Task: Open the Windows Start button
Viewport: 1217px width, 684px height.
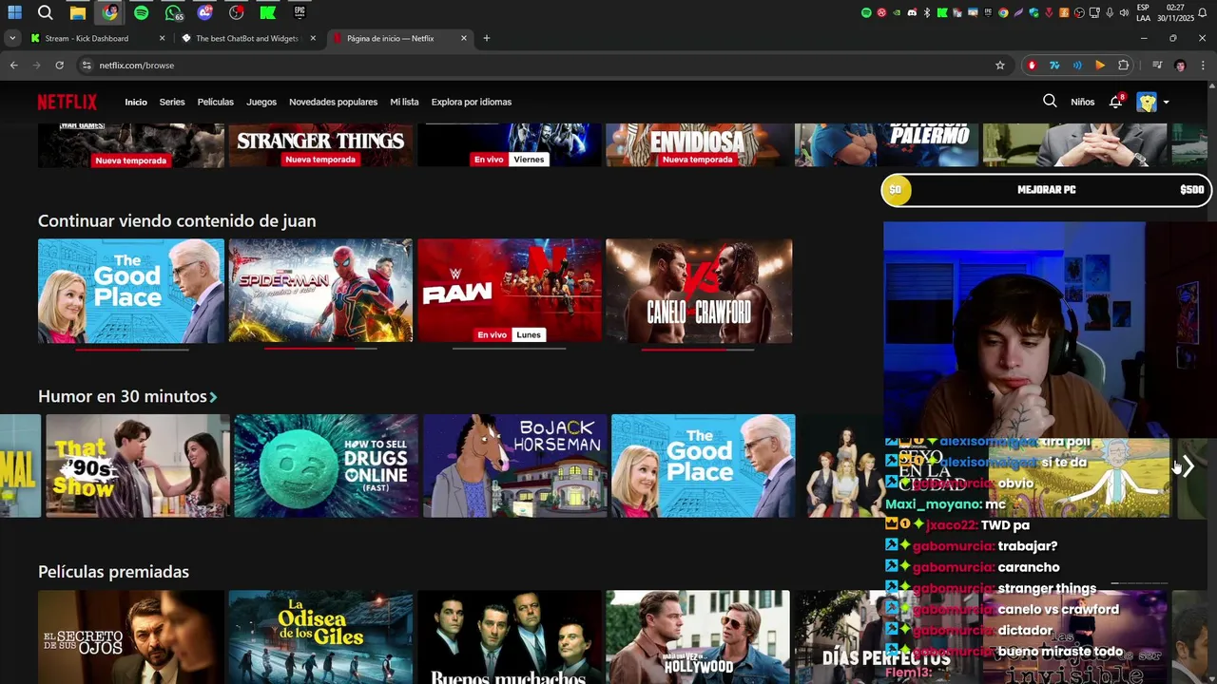Action: point(14,12)
